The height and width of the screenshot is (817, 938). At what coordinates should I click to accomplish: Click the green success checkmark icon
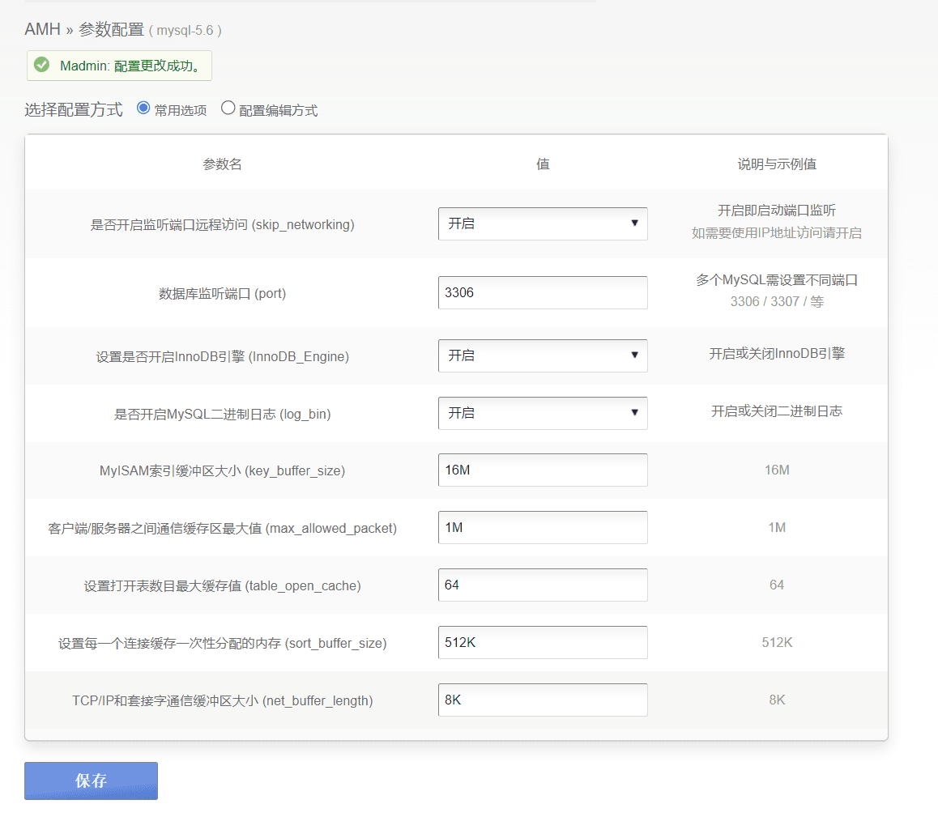41,65
